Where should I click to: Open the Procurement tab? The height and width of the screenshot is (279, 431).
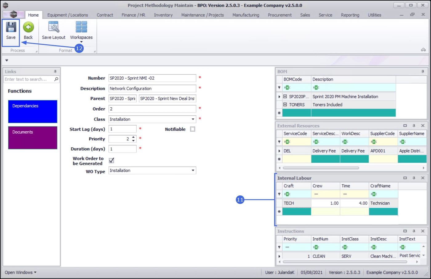[280, 15]
